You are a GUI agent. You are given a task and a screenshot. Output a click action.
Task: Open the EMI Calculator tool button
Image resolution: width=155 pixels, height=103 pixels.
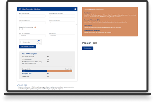[x=88, y=48]
